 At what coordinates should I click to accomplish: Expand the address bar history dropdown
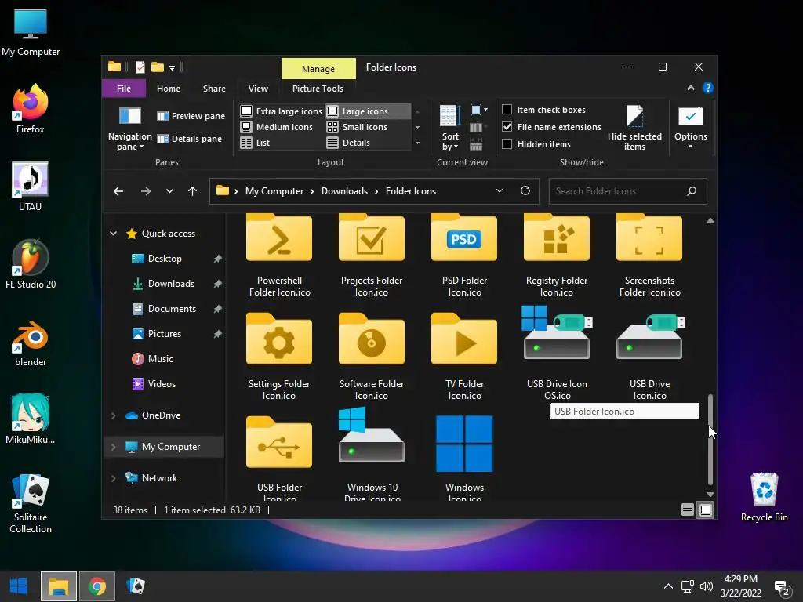click(x=500, y=191)
